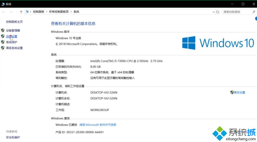The width and height of the screenshot is (257, 142).
Task: Open 设备管理器 link
Action: (x=13, y=31)
